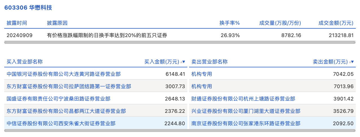Open 国盛证券宁波桑田路证券营业部 link
Viewport: 360px width, 137px height.
click(58, 99)
